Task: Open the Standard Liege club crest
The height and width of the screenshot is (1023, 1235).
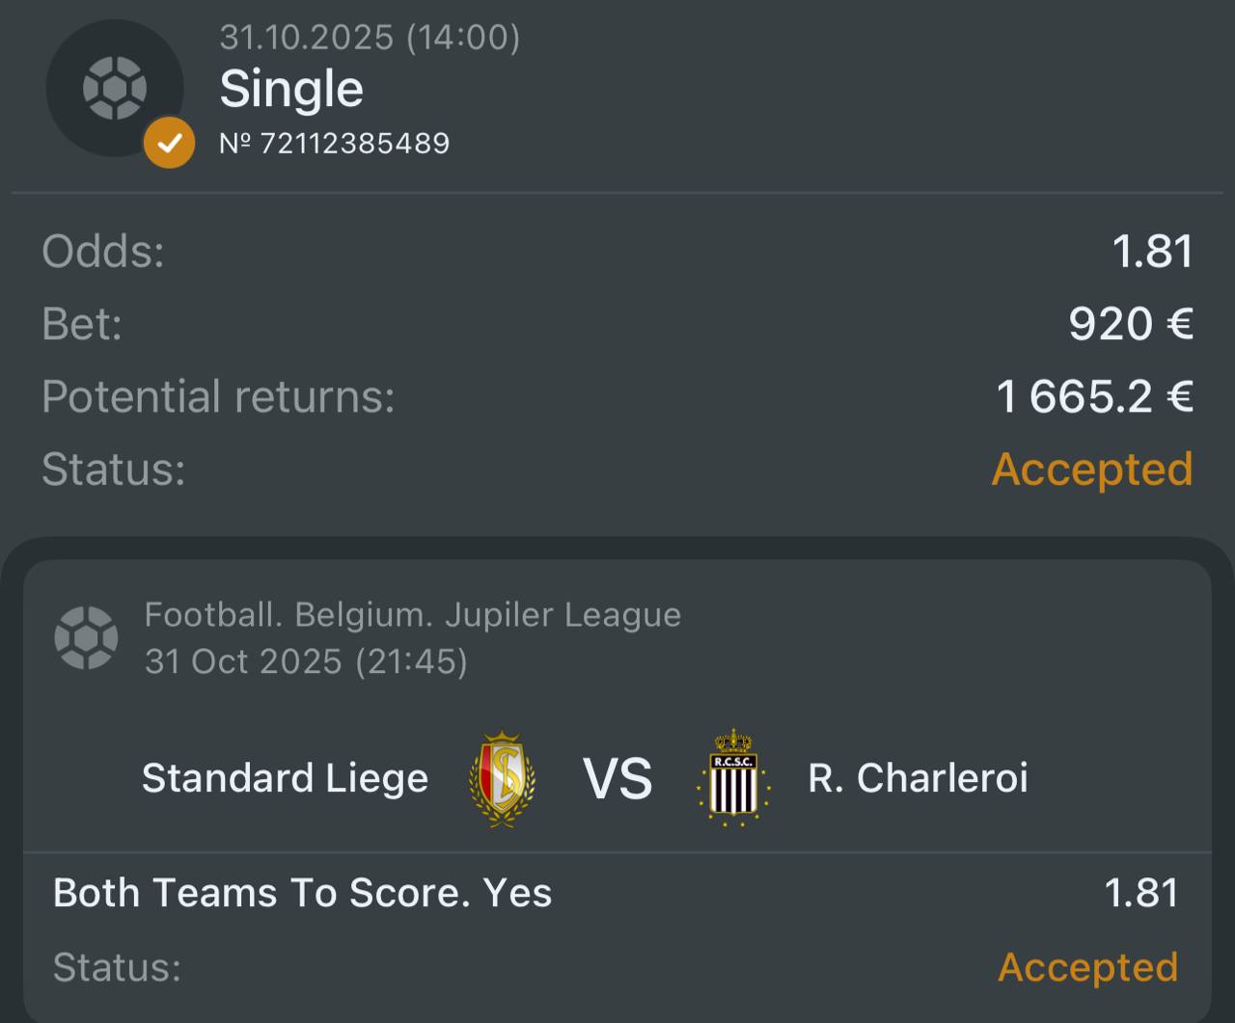Action: [x=502, y=779]
